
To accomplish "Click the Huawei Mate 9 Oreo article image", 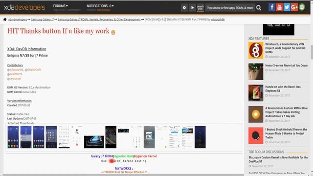I will (256, 135).
